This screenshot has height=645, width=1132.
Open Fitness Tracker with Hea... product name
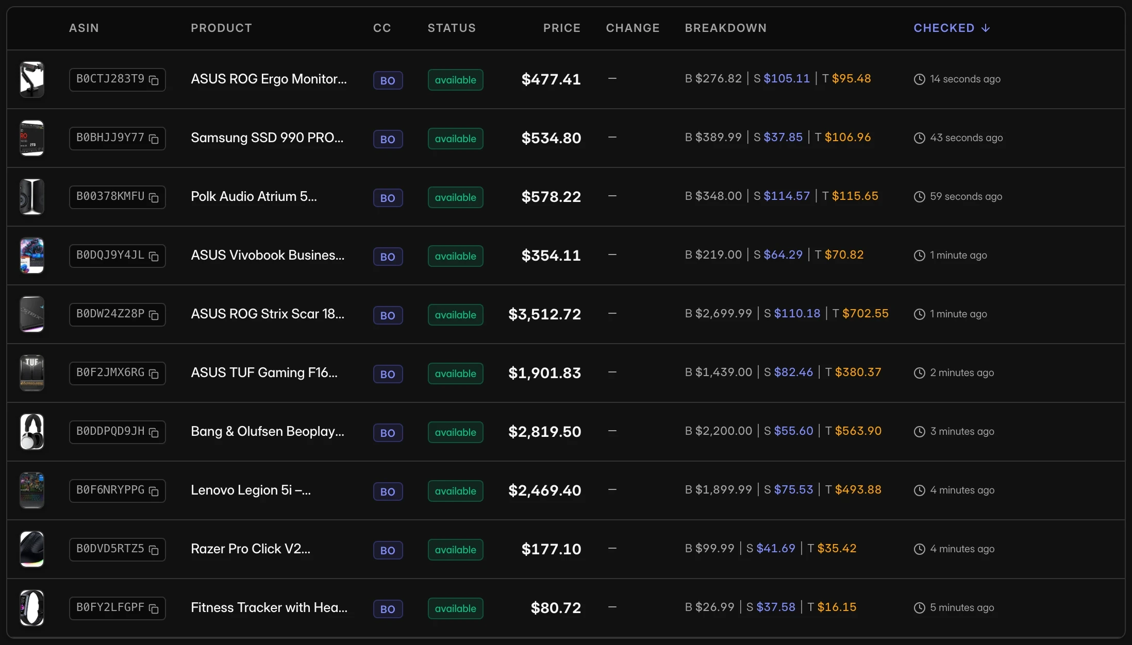coord(269,607)
